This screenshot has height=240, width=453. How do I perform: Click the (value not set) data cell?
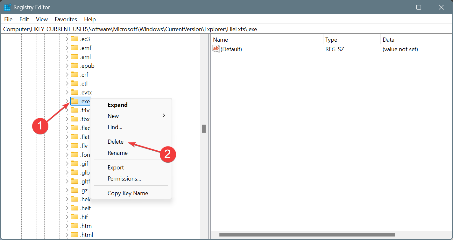[x=400, y=49]
